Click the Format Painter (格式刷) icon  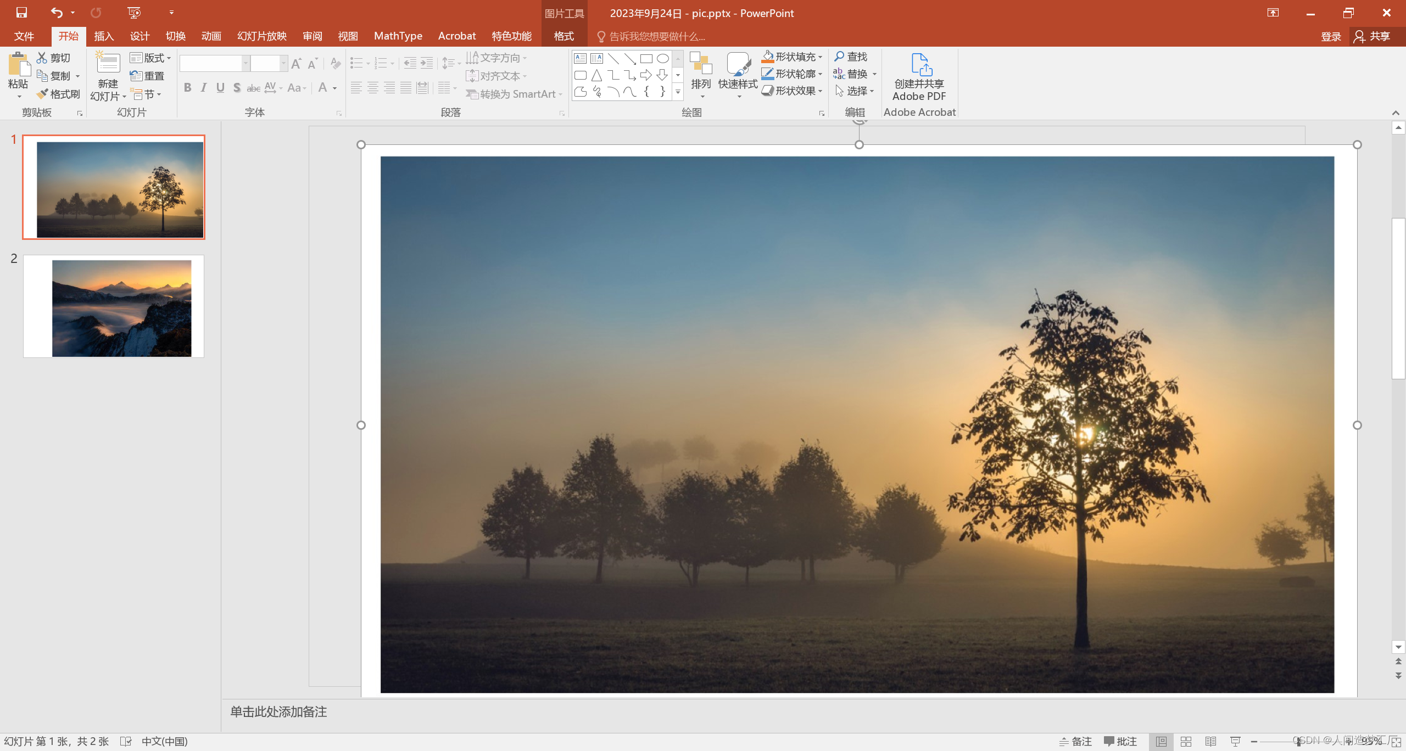click(43, 94)
